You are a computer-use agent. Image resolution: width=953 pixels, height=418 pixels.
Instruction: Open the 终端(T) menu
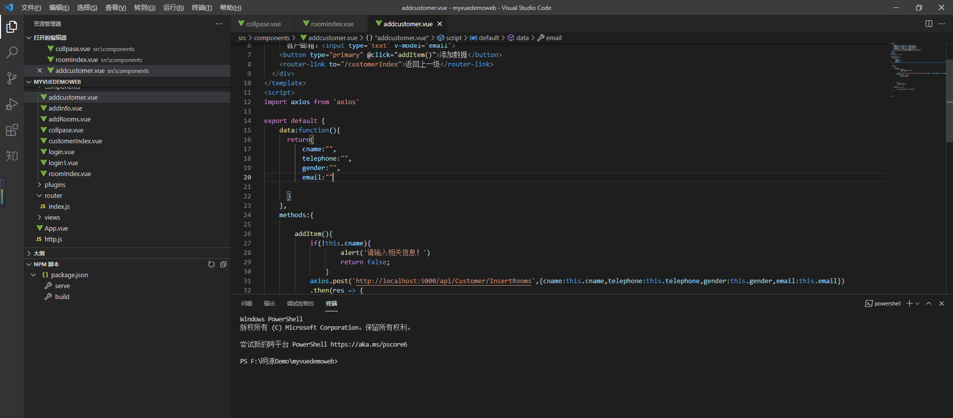pos(202,7)
